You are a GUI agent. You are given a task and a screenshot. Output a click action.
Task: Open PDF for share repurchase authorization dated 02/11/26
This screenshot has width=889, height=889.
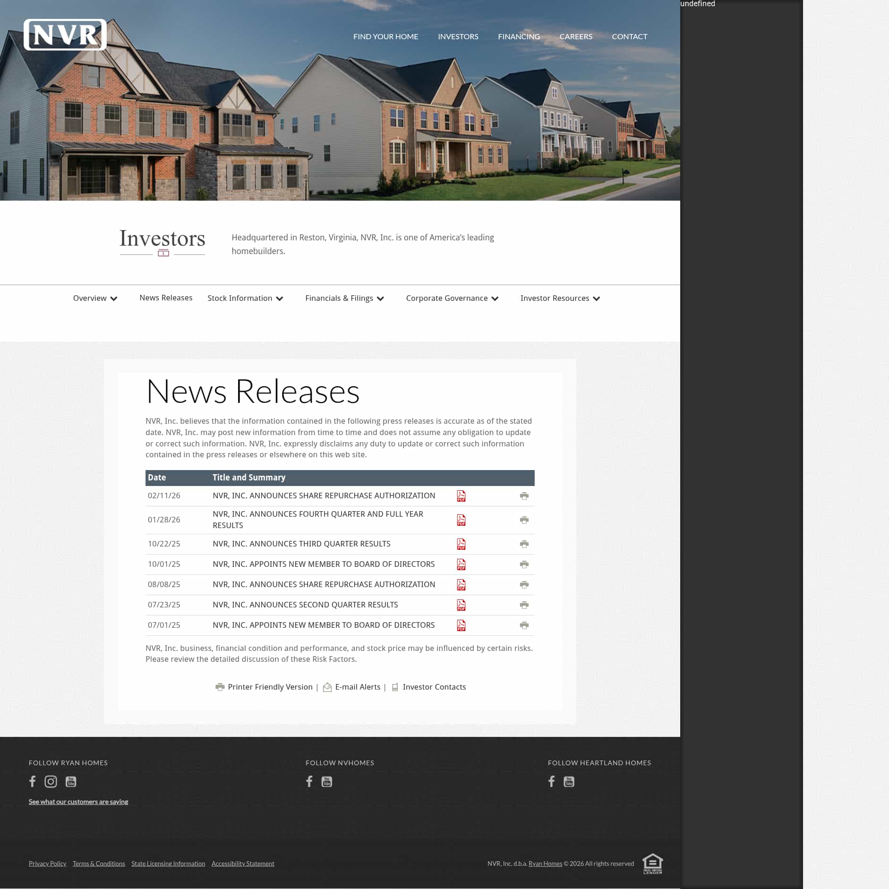tap(462, 496)
